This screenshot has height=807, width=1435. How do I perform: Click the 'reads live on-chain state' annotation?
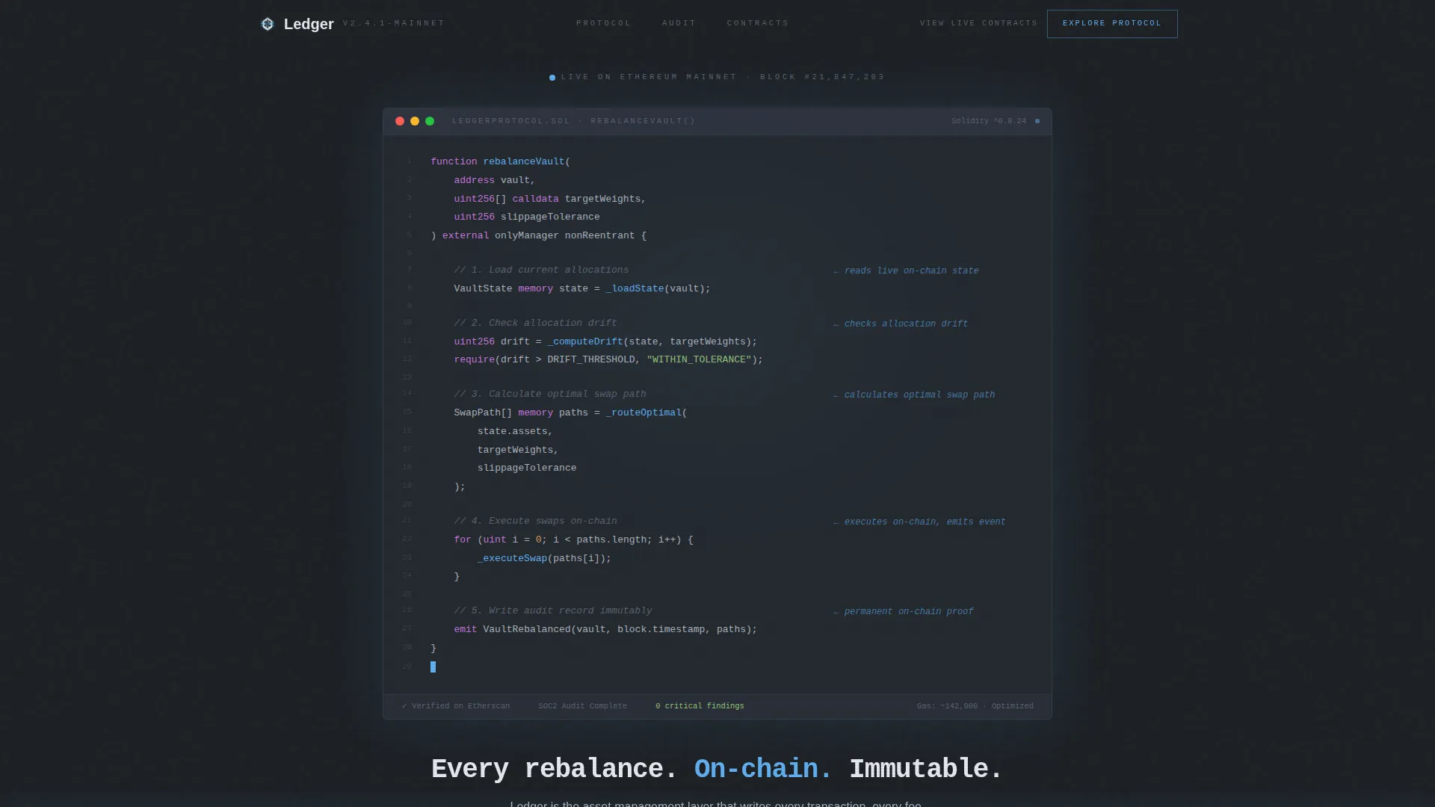(x=906, y=270)
